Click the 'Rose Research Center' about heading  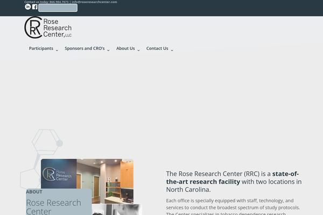click(53, 207)
